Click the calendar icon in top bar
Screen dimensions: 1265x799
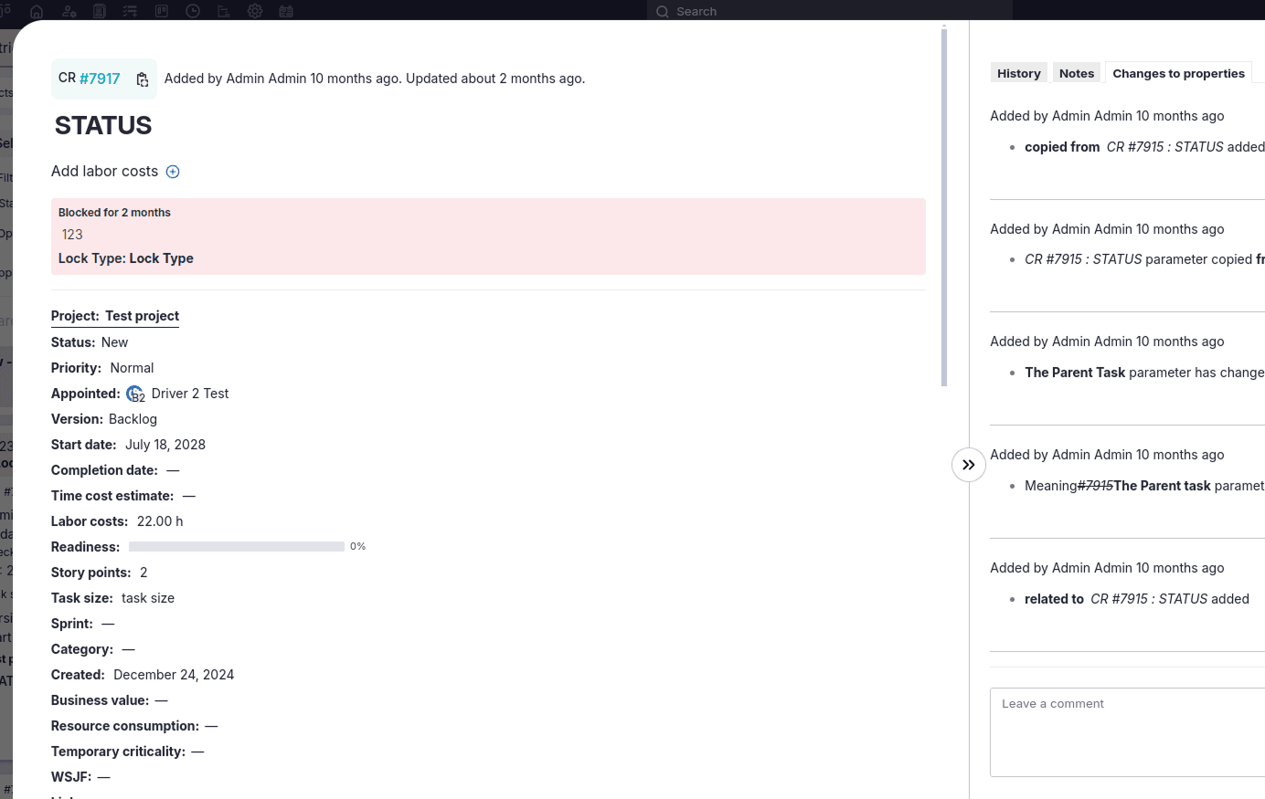(x=286, y=12)
